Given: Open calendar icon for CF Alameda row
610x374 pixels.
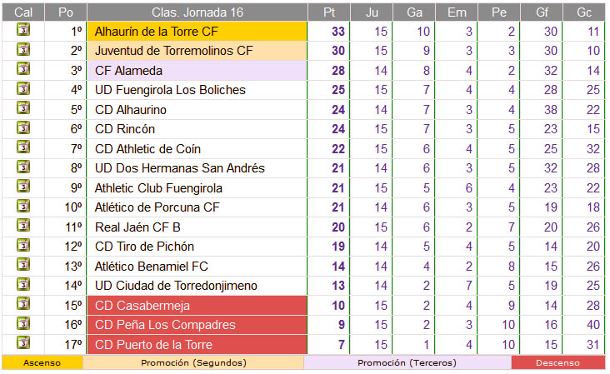Looking at the screenshot, I should pos(23,69).
